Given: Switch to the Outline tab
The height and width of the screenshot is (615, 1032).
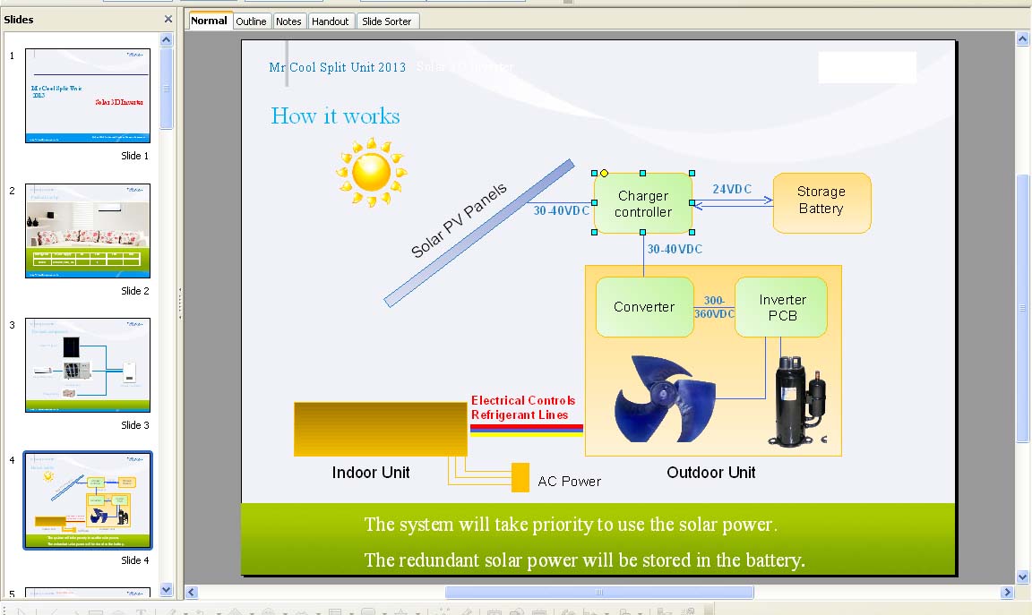Looking at the screenshot, I should (251, 21).
